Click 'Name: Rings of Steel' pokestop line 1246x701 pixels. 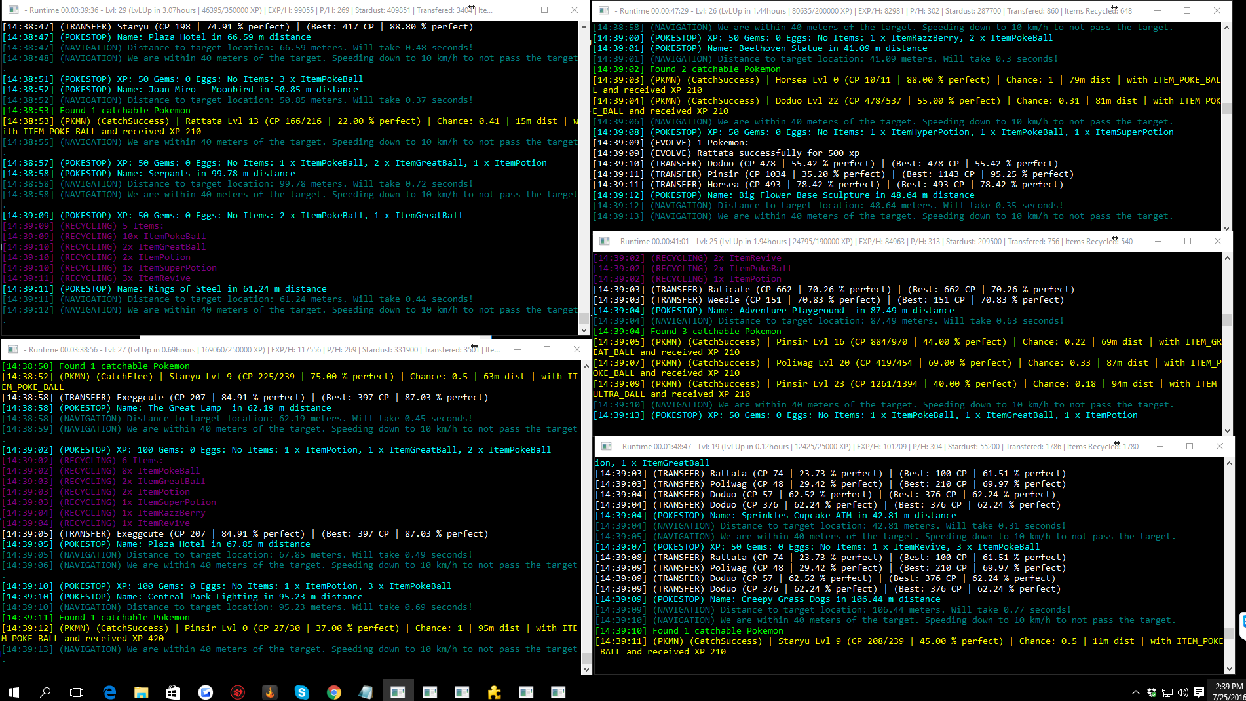click(x=164, y=289)
